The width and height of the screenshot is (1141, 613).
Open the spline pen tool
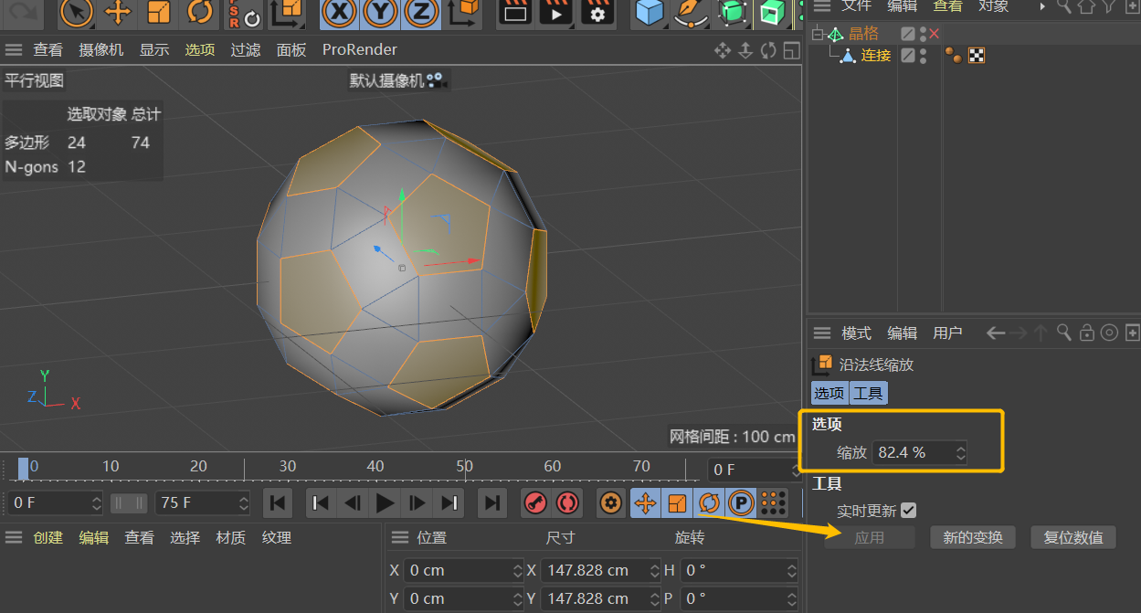690,12
